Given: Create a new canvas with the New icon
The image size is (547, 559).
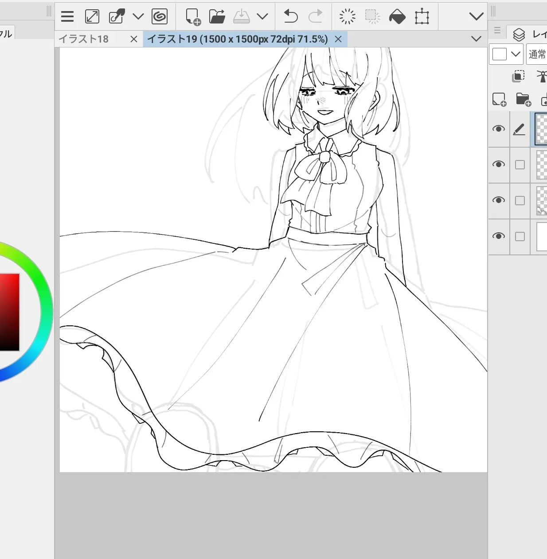Looking at the screenshot, I should tap(193, 17).
